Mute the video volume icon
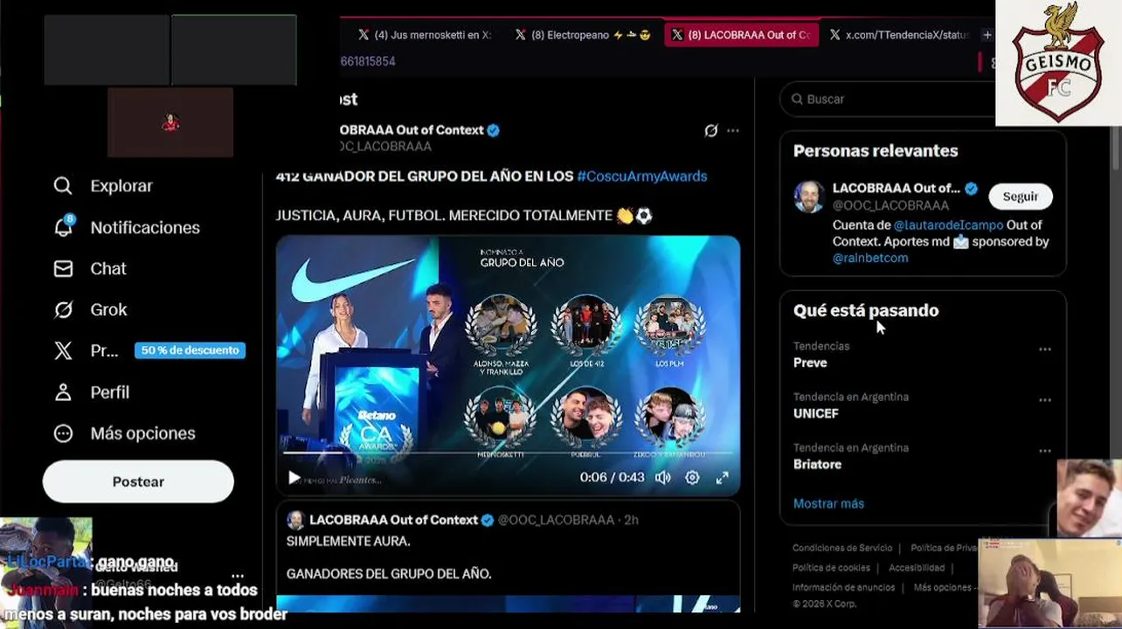The width and height of the screenshot is (1122, 629). pyautogui.click(x=663, y=478)
